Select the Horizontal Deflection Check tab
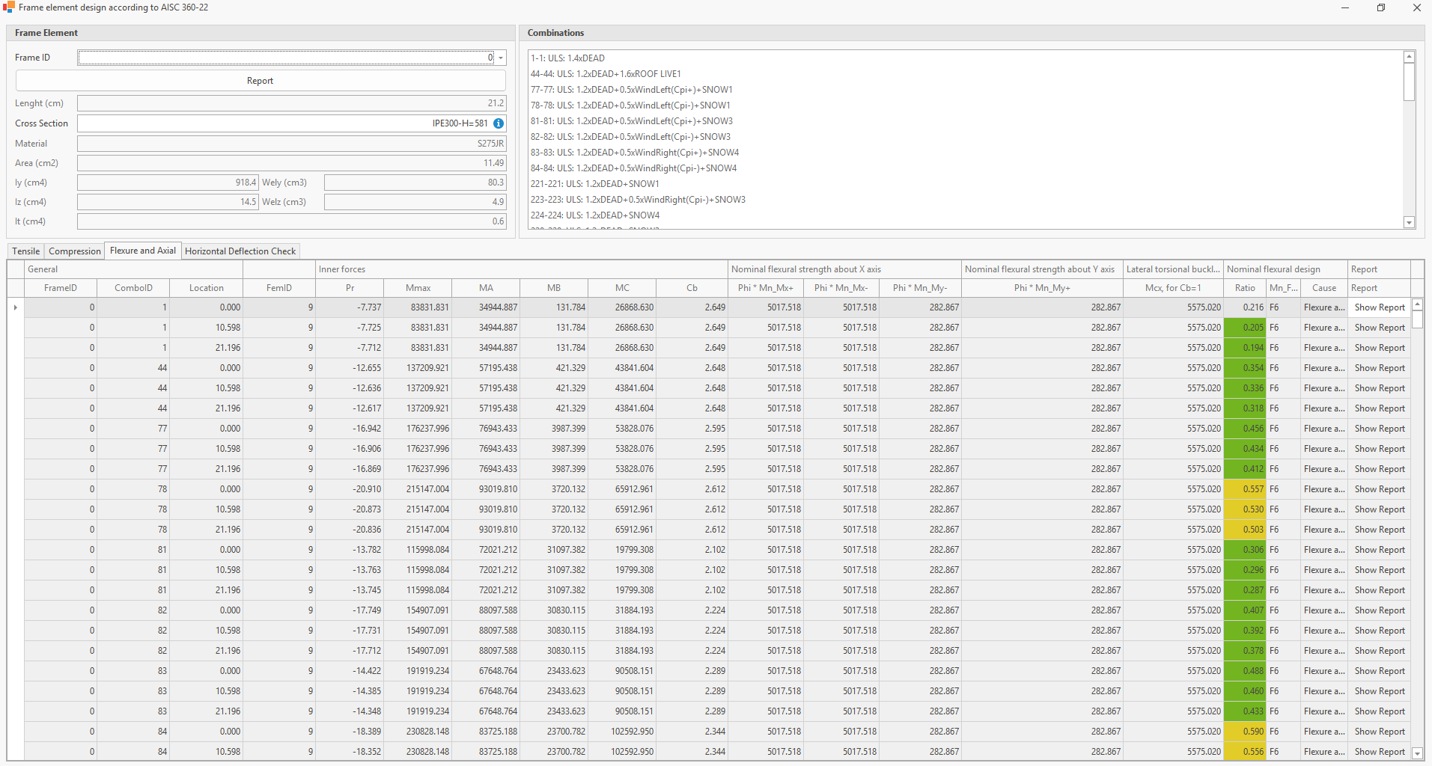This screenshot has height=766, width=1432. 240,251
